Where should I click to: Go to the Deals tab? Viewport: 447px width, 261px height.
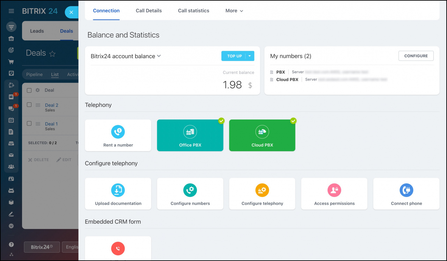tap(66, 31)
